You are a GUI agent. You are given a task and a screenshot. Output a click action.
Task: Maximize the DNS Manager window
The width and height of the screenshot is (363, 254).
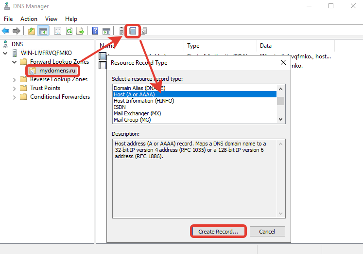tap(331, 6)
